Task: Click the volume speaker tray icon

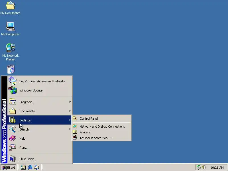Action: pyautogui.click(x=203, y=167)
